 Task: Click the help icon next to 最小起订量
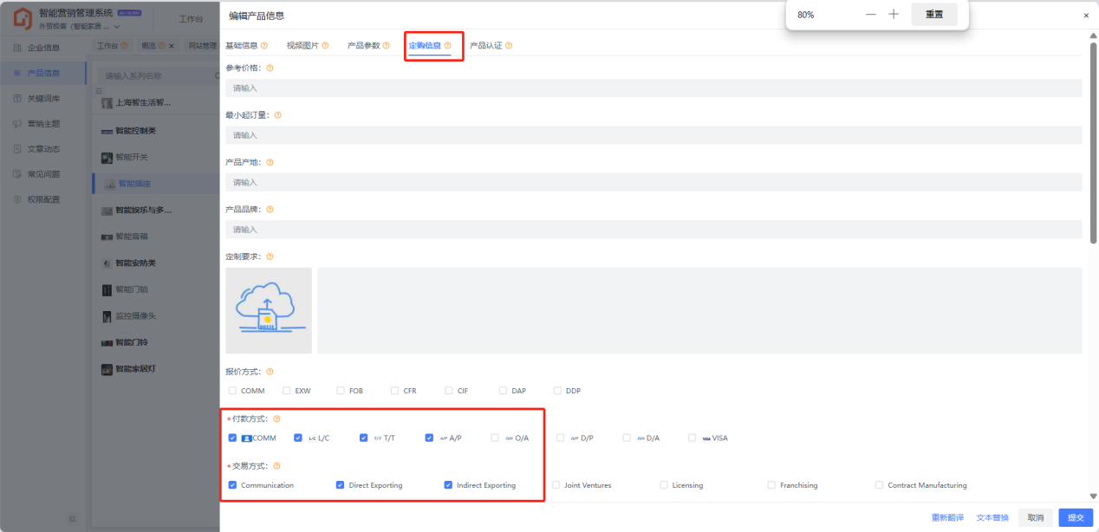pos(277,115)
